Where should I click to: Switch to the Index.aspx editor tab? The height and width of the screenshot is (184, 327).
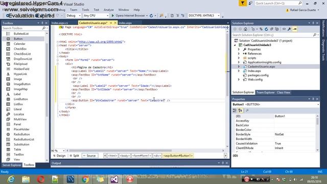point(125,23)
